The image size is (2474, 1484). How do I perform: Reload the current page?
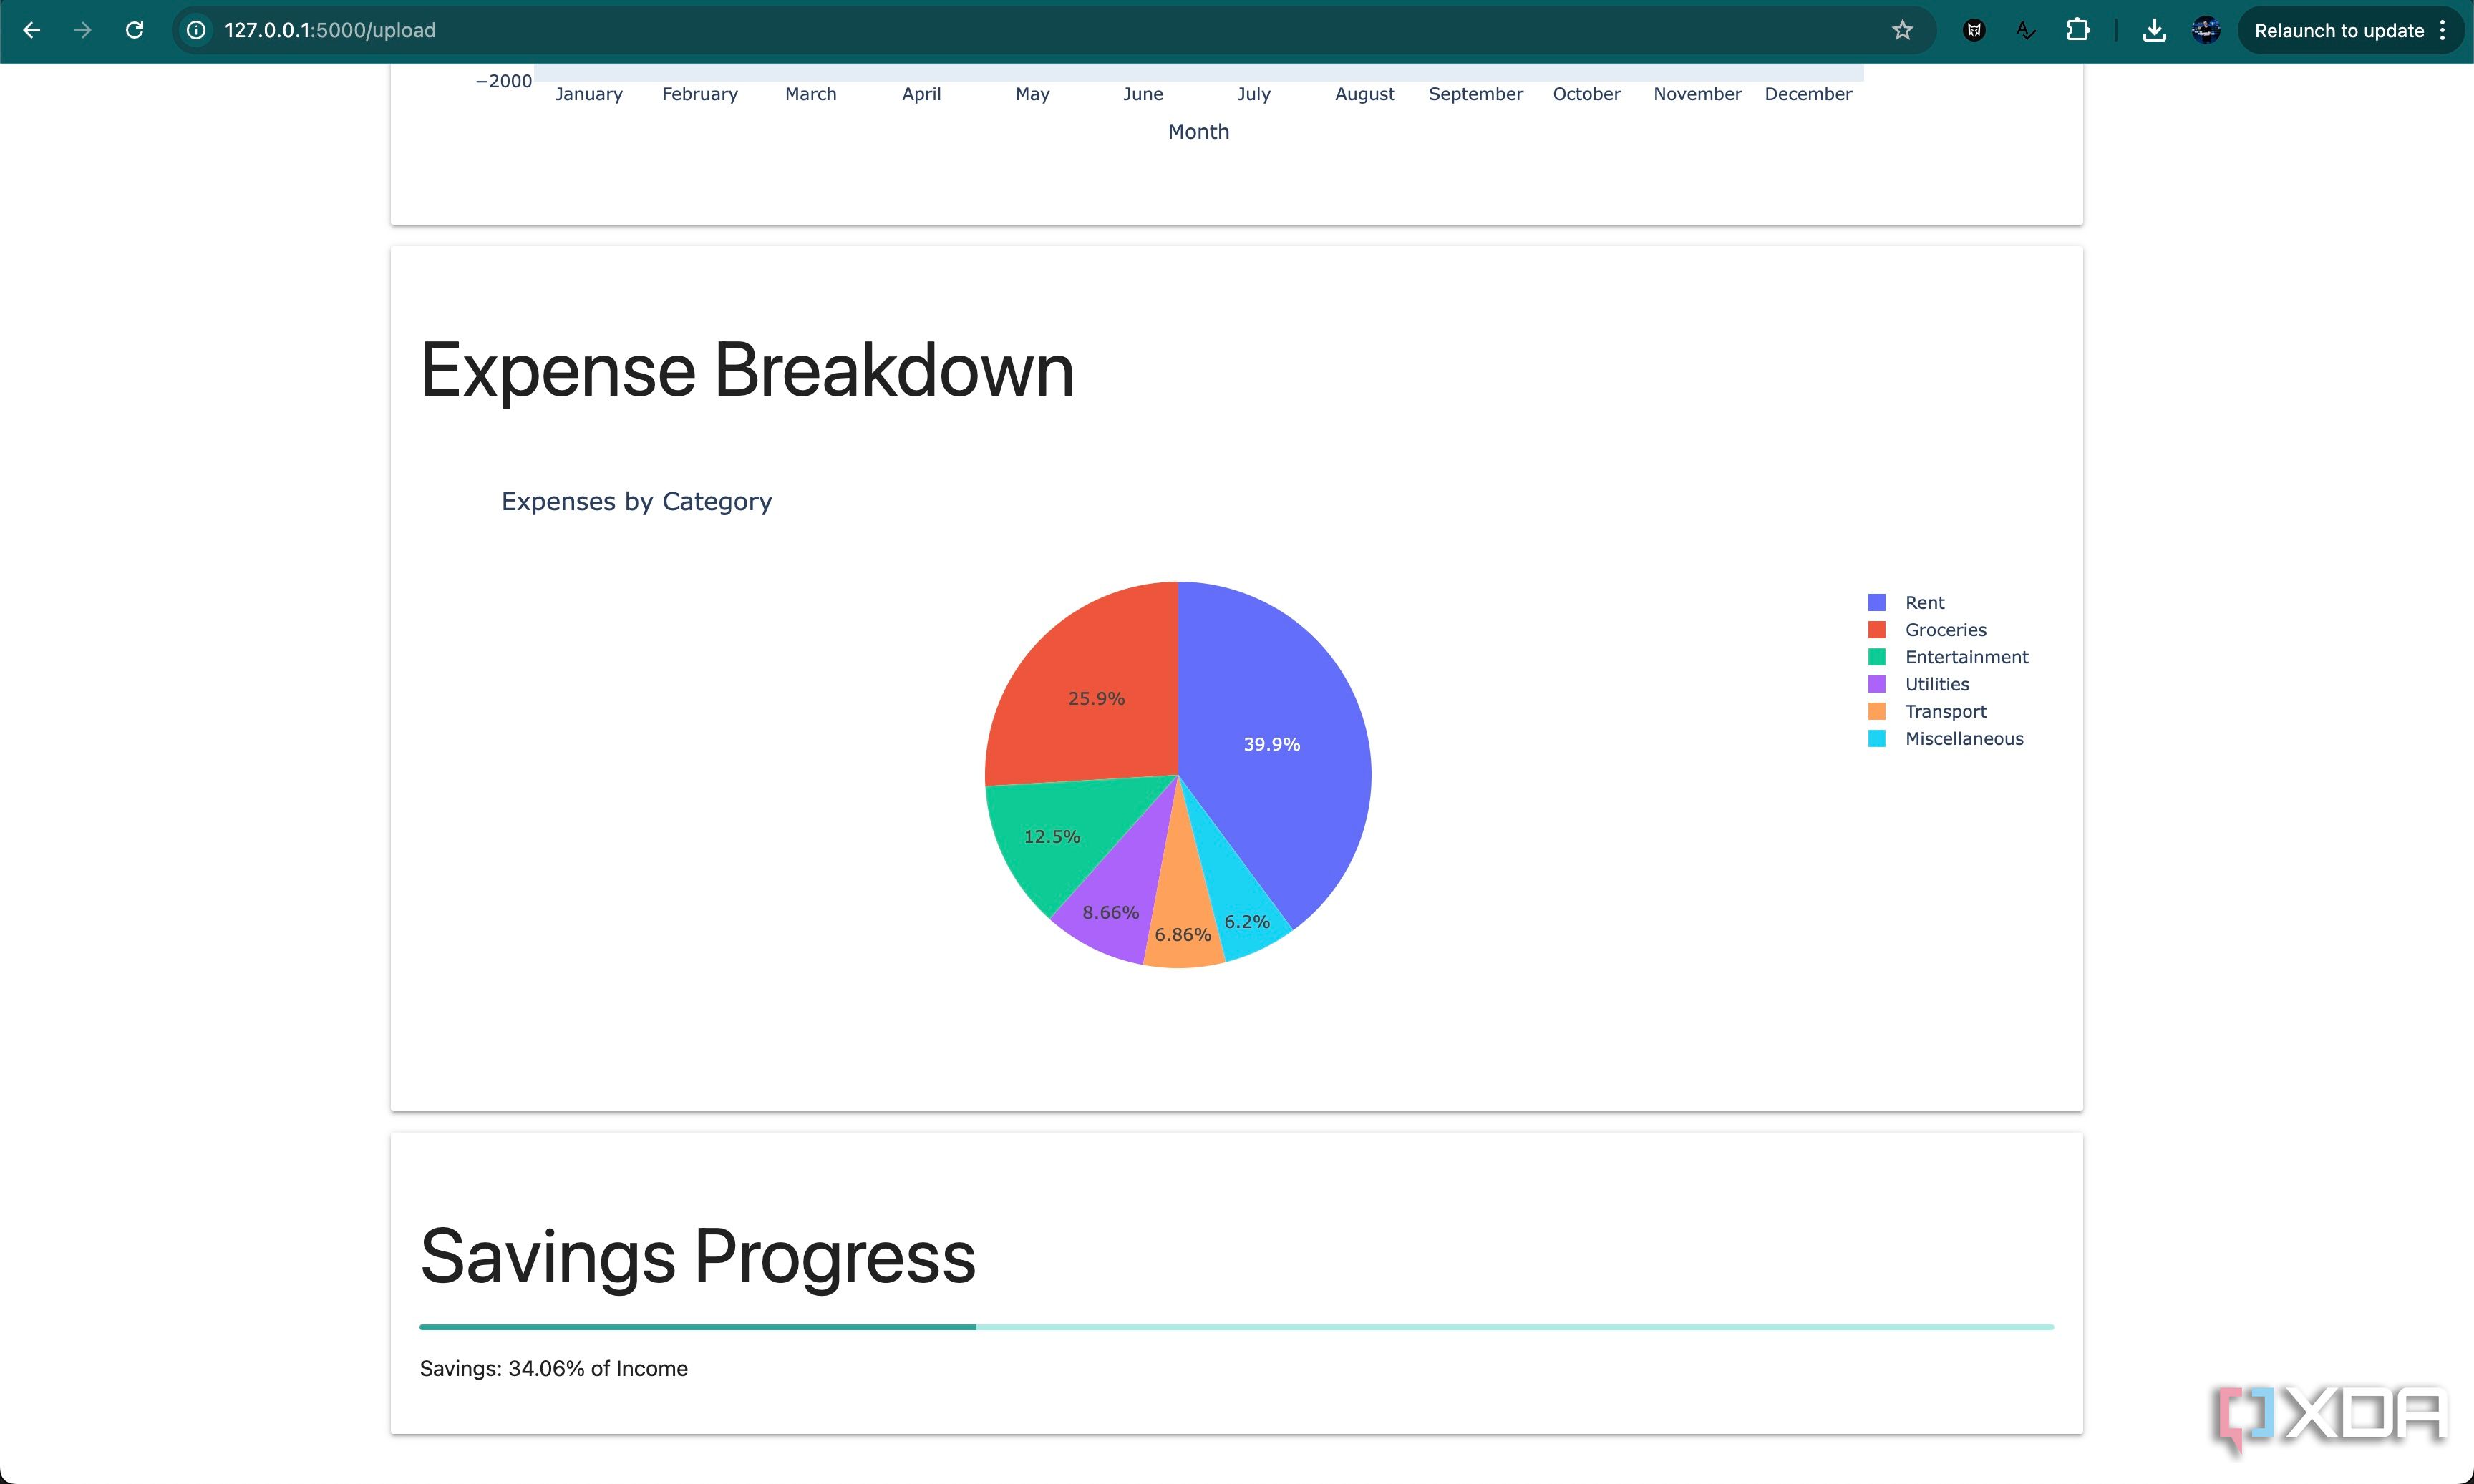[134, 30]
